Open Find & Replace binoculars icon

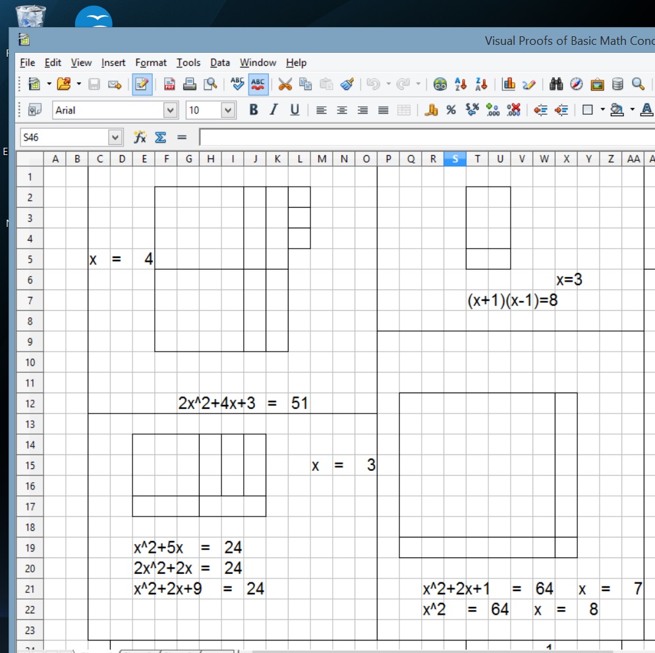point(556,84)
